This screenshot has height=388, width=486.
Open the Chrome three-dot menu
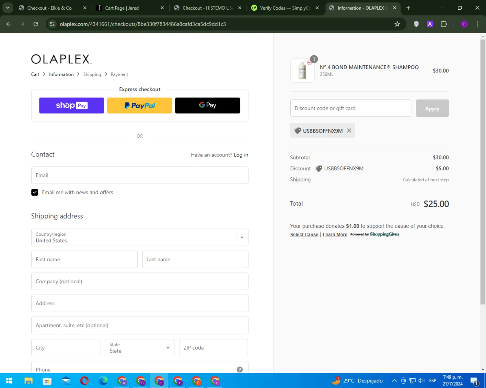[478, 24]
